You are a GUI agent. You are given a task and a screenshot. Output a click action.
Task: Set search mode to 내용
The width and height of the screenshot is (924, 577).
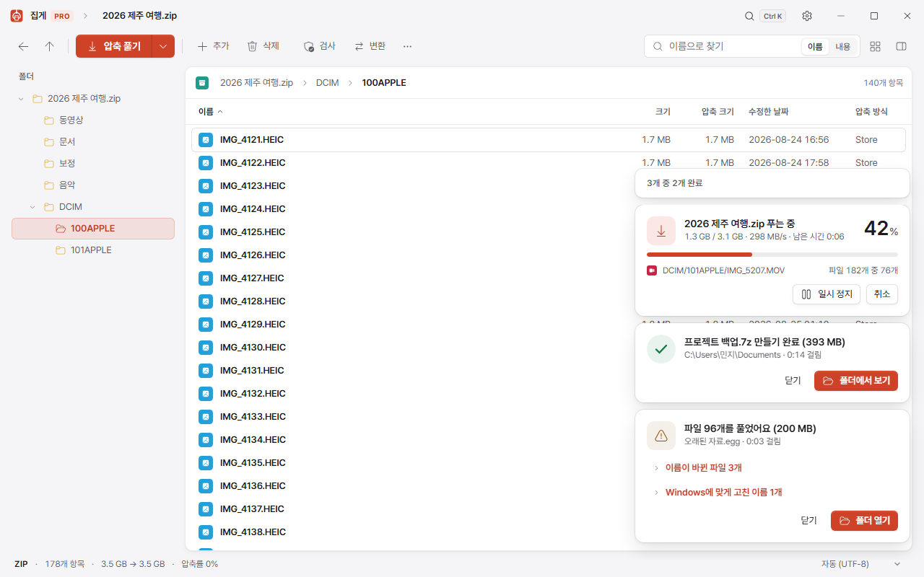842,46
